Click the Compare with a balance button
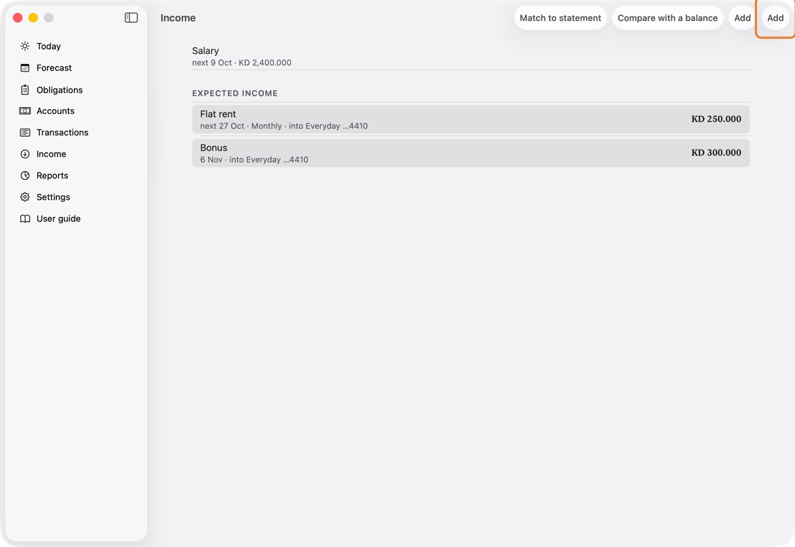This screenshot has width=795, height=547. 668,18
